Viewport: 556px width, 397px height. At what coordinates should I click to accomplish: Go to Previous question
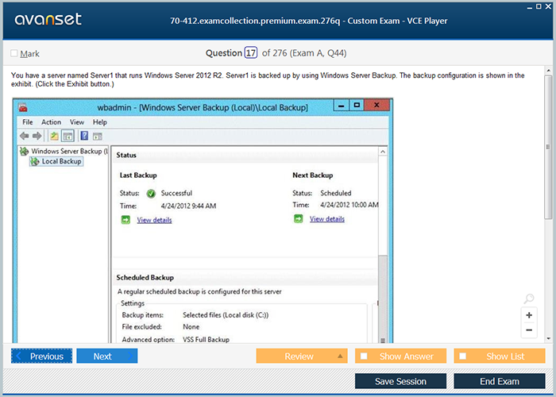[41, 356]
